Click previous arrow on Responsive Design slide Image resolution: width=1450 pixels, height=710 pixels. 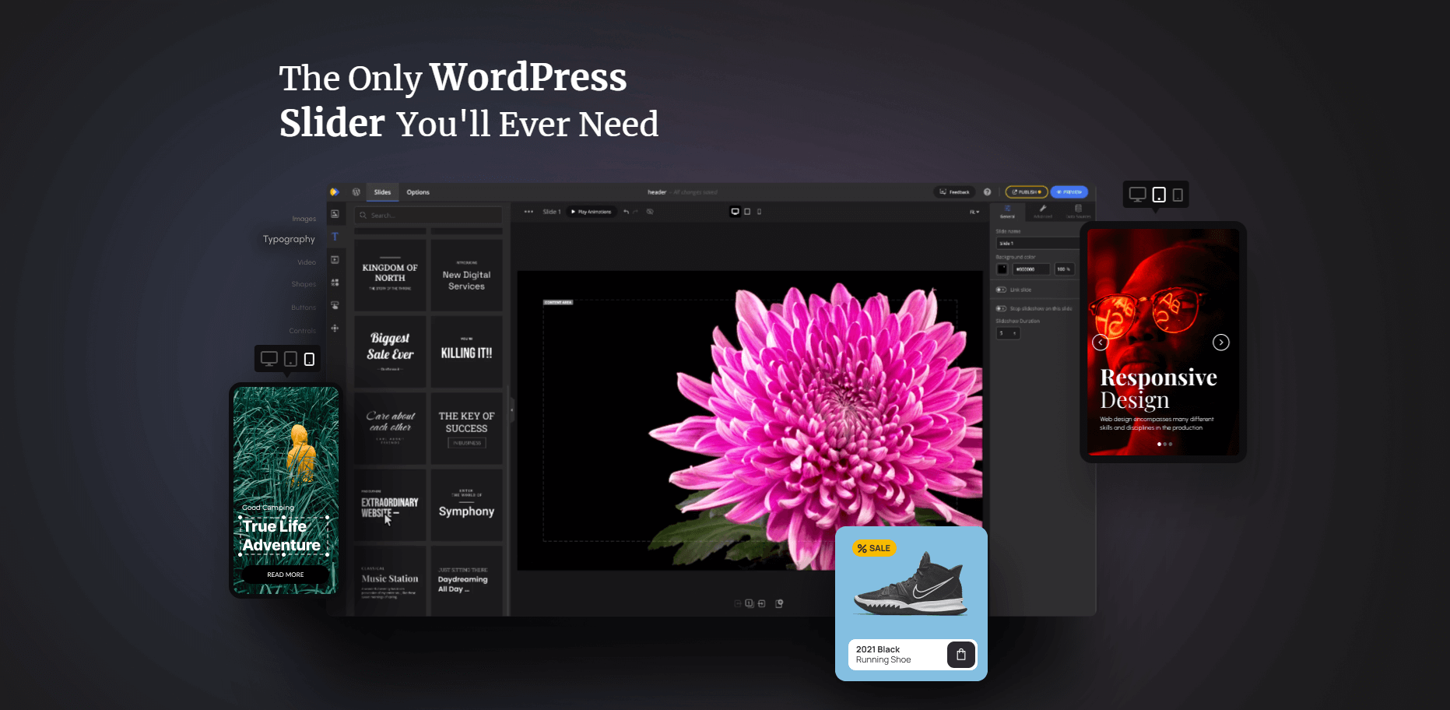click(x=1100, y=343)
